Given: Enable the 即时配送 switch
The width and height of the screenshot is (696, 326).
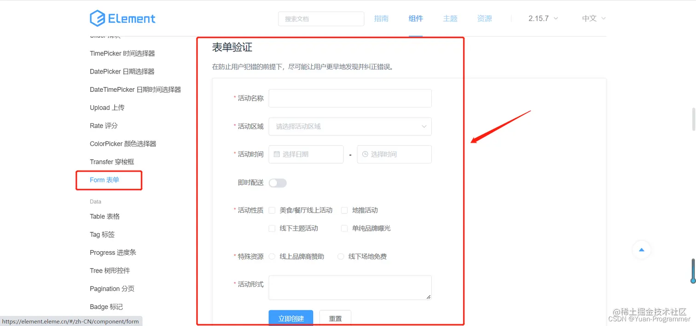Looking at the screenshot, I should [278, 182].
